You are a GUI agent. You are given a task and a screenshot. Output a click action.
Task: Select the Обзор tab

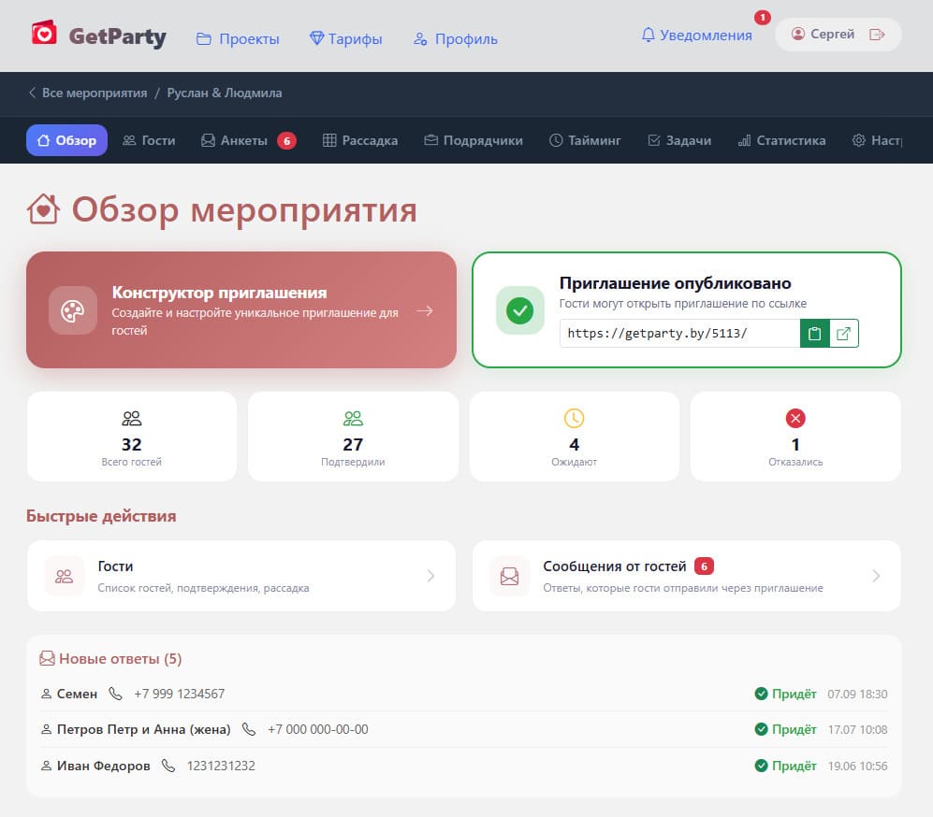(x=66, y=140)
